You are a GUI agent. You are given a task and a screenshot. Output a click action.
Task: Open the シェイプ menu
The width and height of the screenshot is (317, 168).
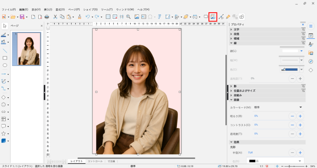(90, 10)
